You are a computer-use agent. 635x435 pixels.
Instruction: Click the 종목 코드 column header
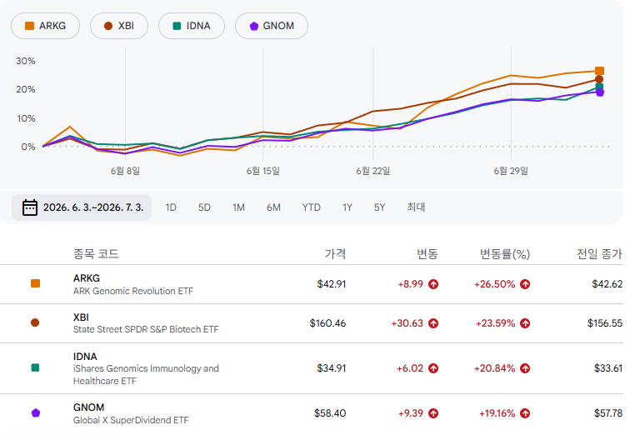pos(96,254)
